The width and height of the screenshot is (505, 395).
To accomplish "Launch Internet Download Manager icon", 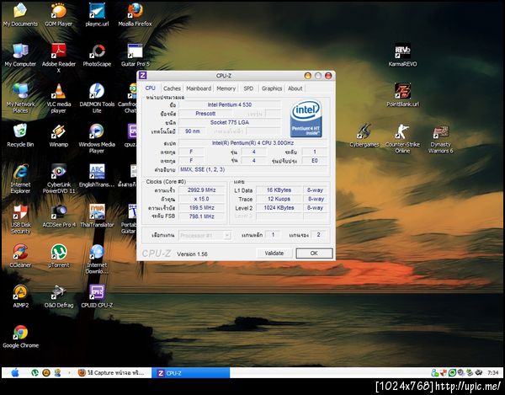I will pos(97,259).
